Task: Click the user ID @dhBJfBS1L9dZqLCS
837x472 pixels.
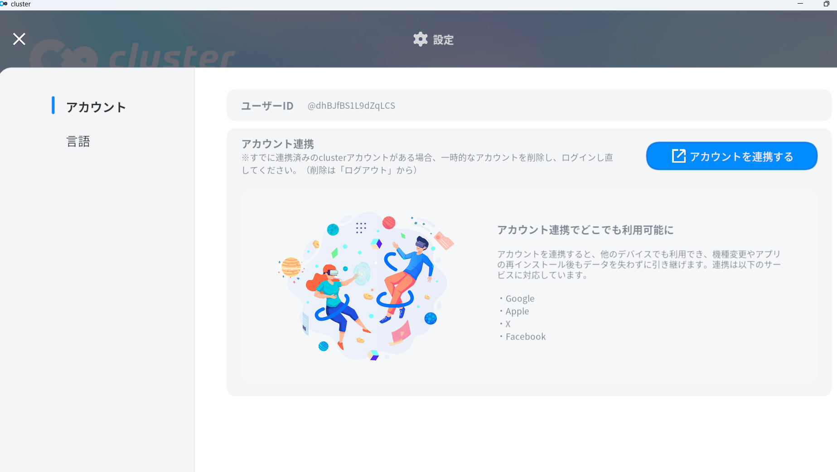Action: [x=351, y=106]
